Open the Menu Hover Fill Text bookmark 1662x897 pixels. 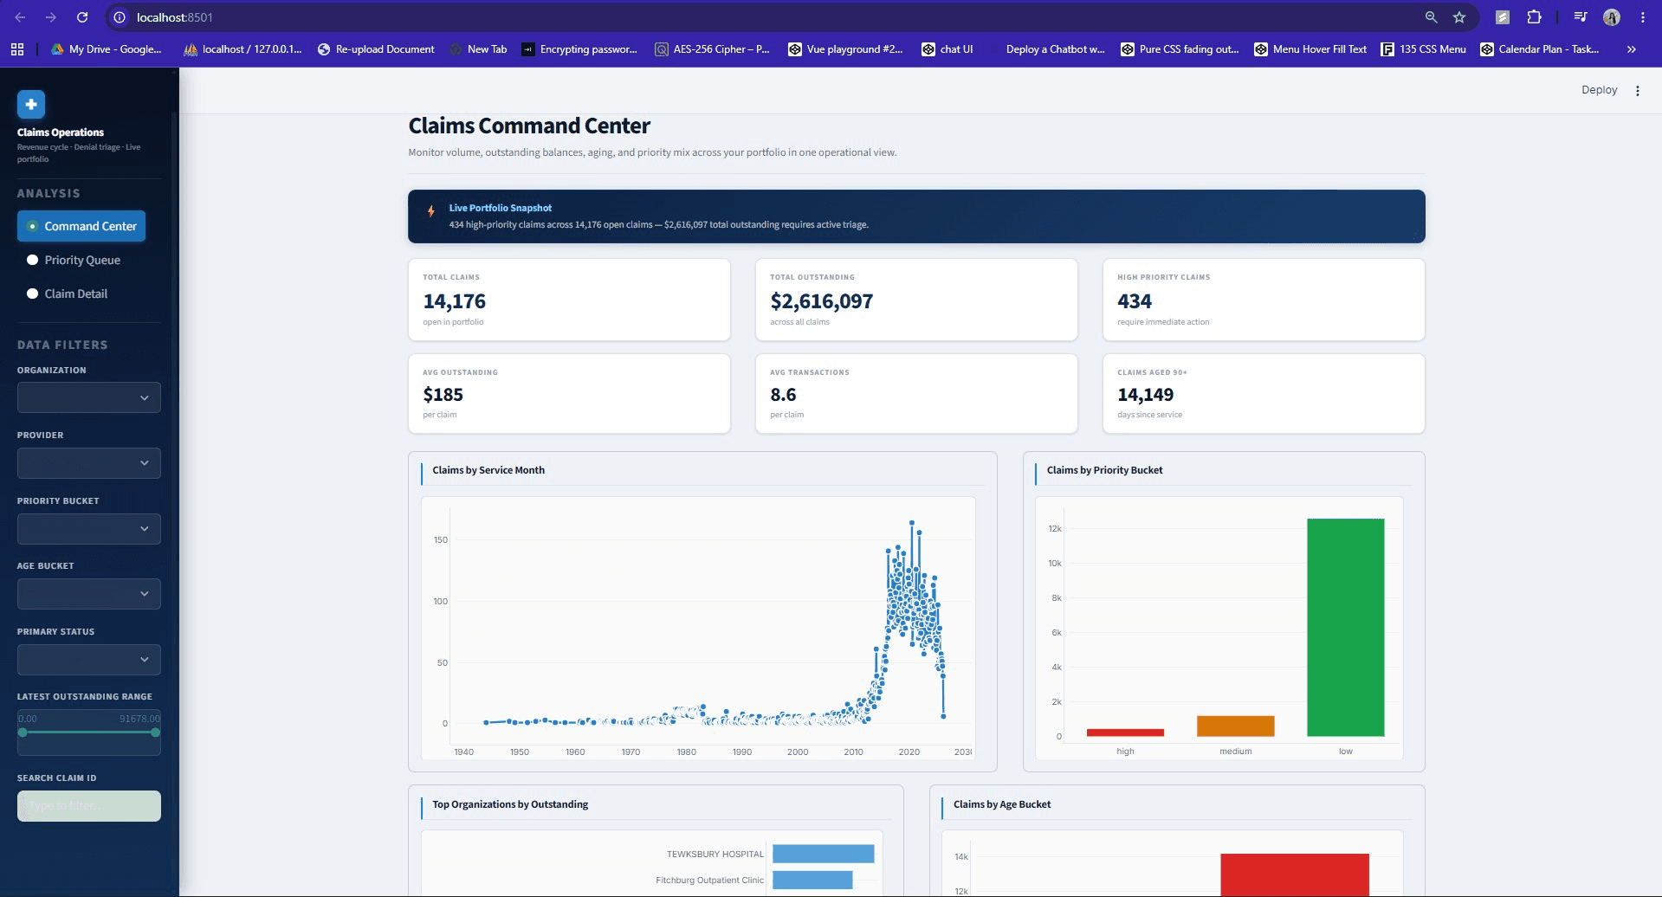point(1310,49)
